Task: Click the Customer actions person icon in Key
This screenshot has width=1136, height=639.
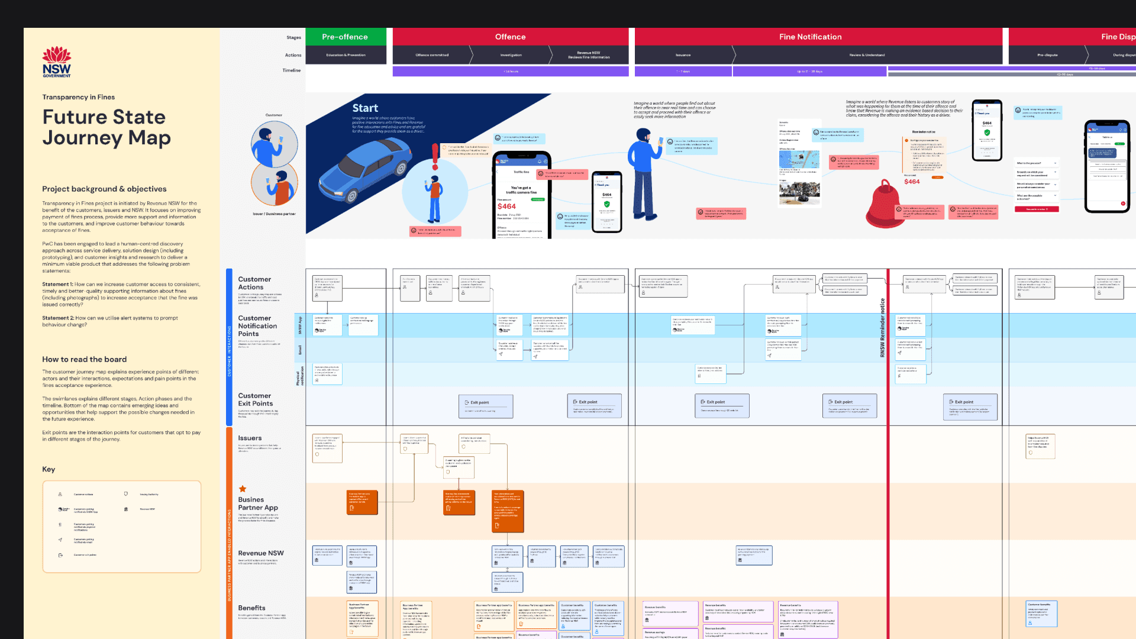Action: coord(60,494)
